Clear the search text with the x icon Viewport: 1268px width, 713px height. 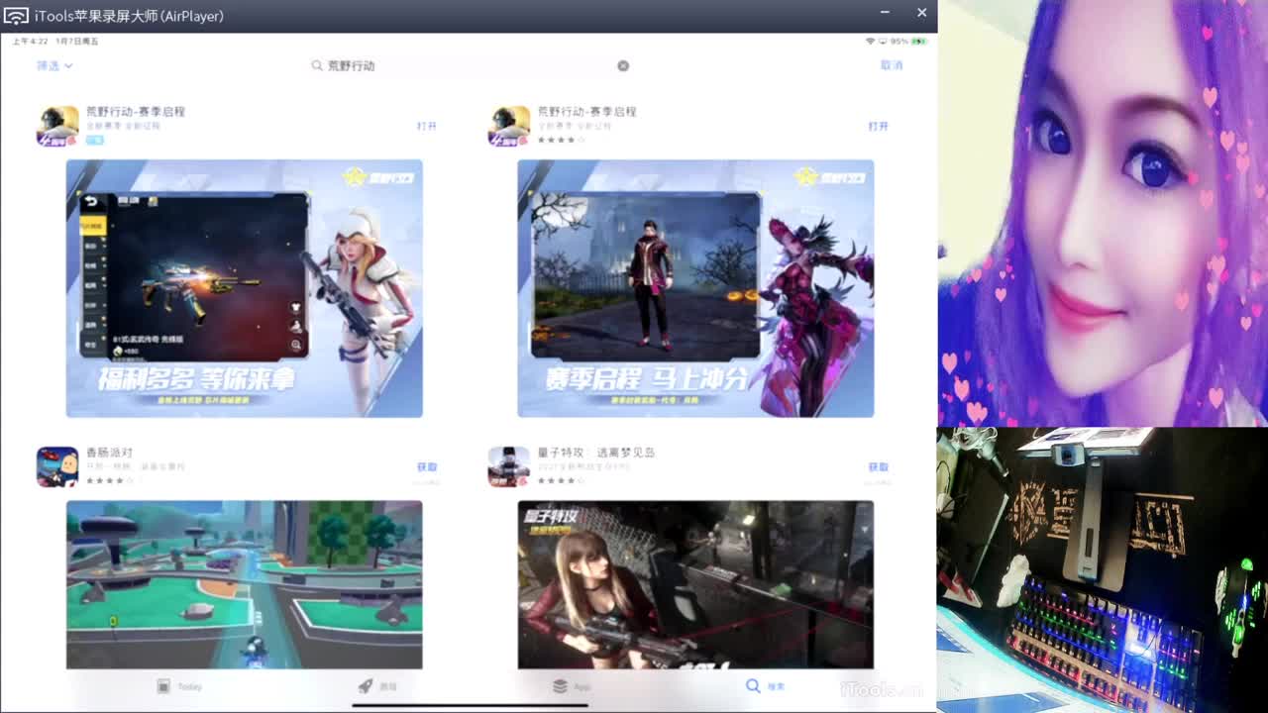(623, 65)
